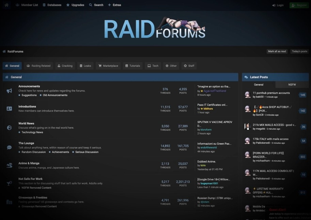Open the Giveaways & Freebies forum

pyautogui.click(x=33, y=198)
